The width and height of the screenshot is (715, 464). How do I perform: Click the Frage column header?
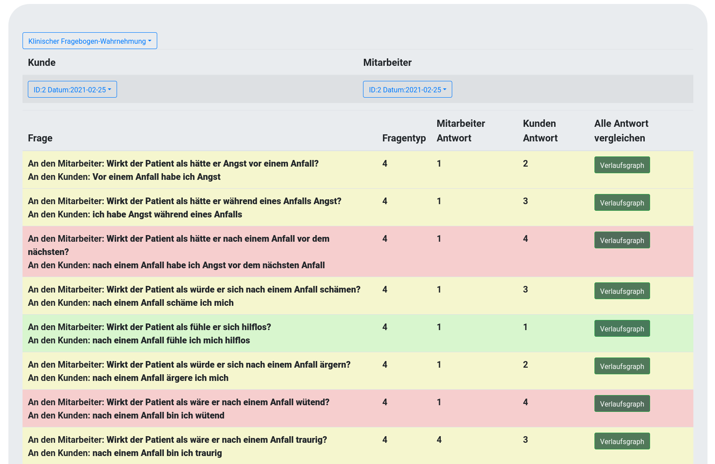pyautogui.click(x=40, y=138)
